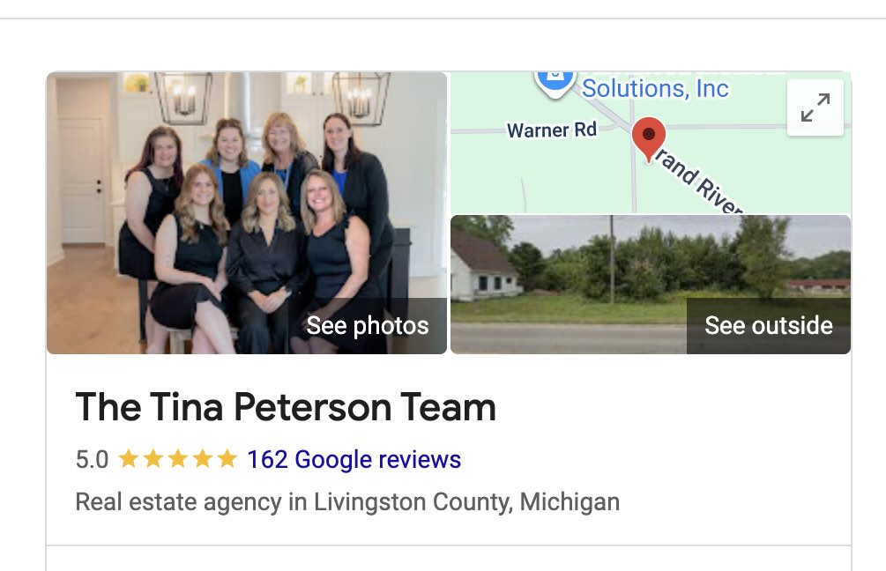Screen dimensions: 886x571
Task: Open the team group photo
Action: click(x=246, y=213)
